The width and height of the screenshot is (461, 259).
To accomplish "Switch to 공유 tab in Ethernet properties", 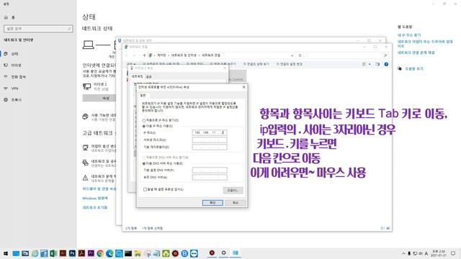I will click(x=149, y=76).
